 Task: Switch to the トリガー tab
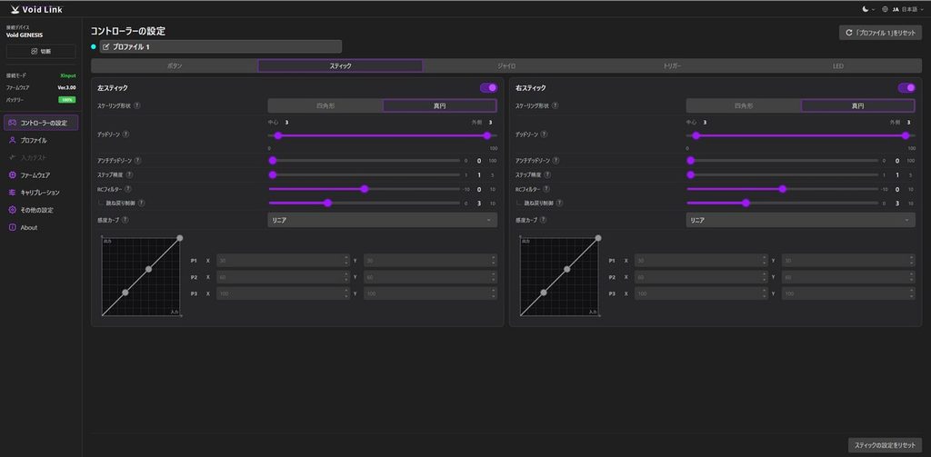pyautogui.click(x=672, y=66)
